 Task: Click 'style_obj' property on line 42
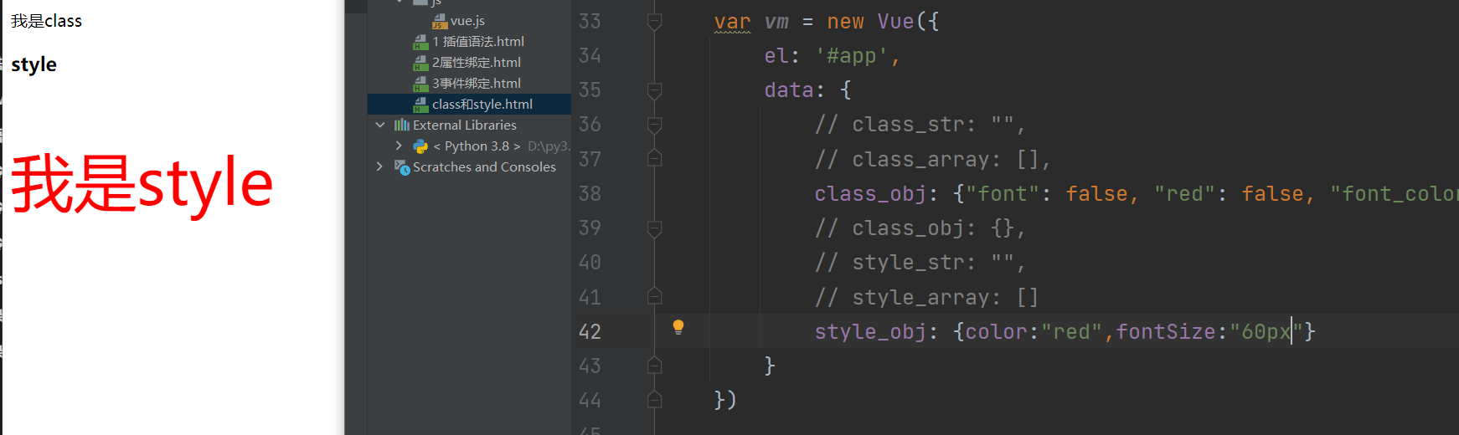click(x=870, y=332)
